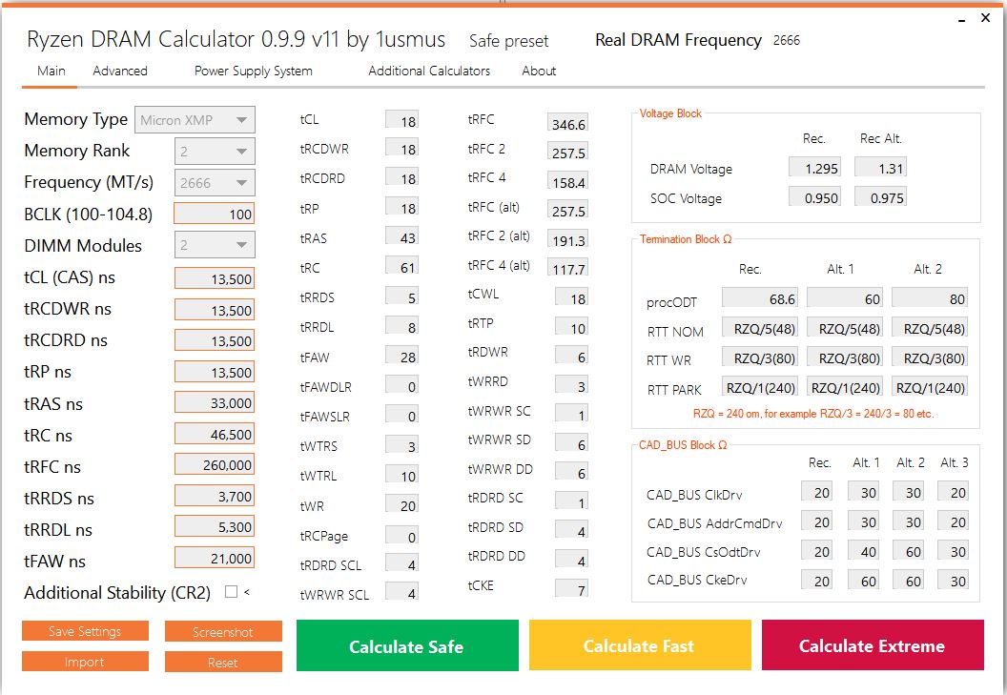Click the tCWL value box showing 18

pyautogui.click(x=571, y=298)
